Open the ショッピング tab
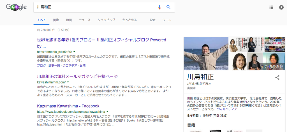 pos(106,20)
